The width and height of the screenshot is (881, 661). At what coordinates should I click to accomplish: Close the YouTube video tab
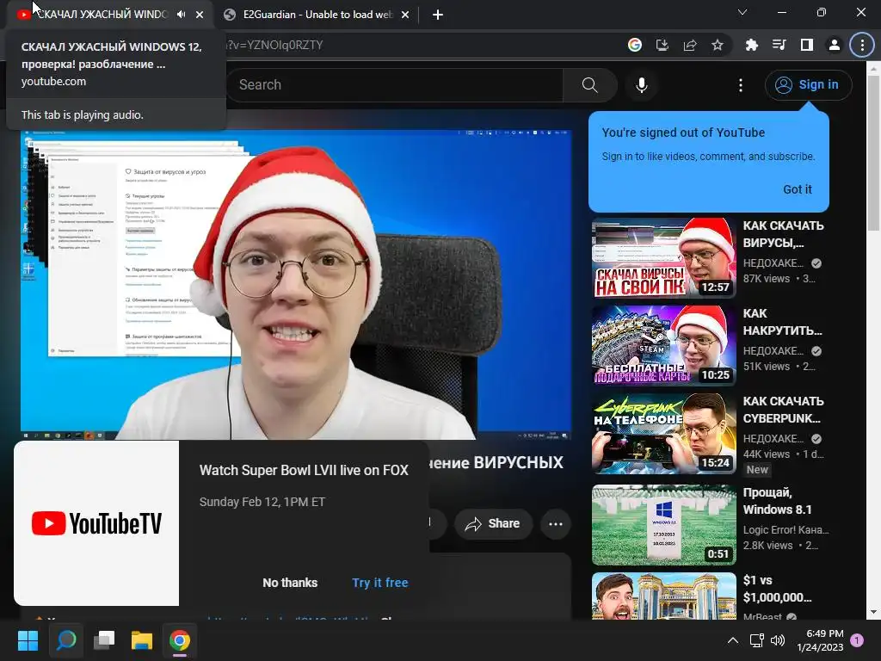click(x=200, y=15)
